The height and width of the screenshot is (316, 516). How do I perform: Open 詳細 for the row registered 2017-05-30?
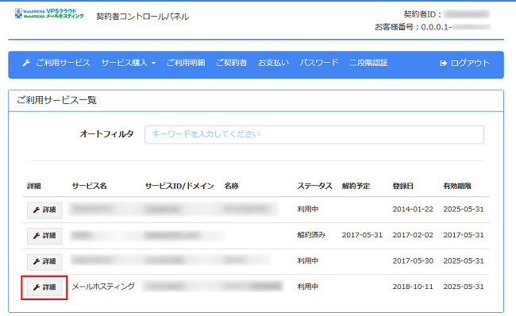point(44,262)
